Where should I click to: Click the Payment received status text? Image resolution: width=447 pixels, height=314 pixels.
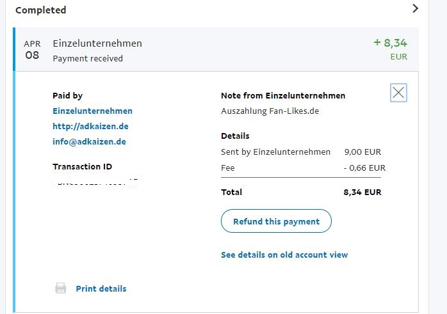tap(88, 58)
